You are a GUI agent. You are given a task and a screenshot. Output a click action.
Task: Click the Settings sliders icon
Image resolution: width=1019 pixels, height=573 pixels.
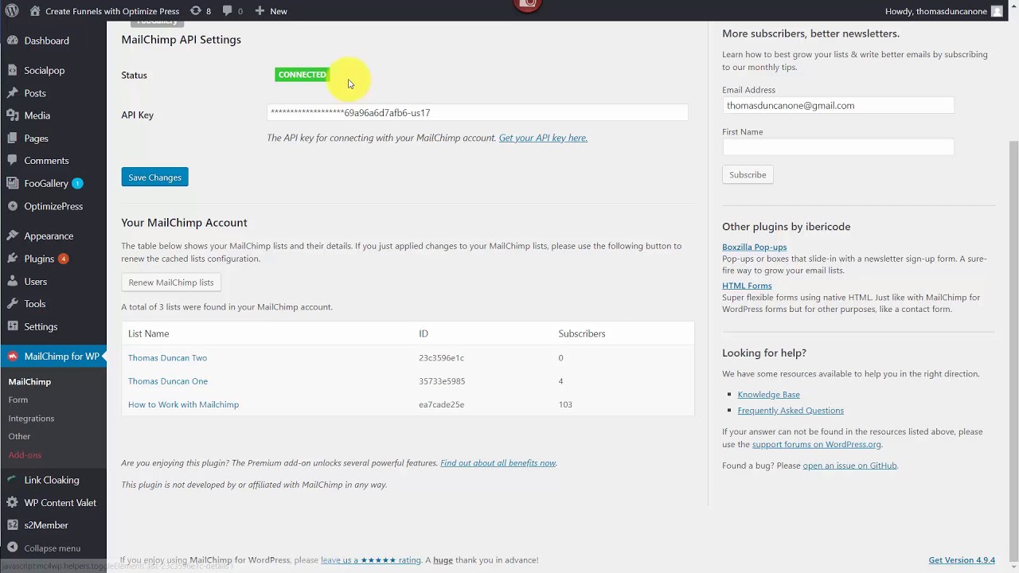[12, 326]
